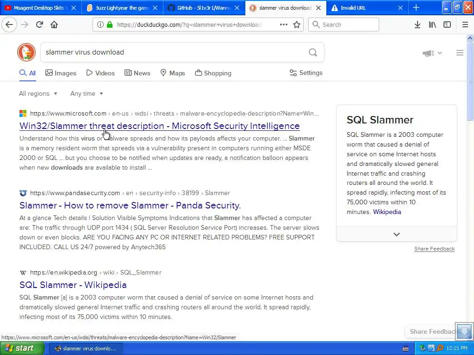This screenshot has width=474, height=355.
Task: Open page actions three-dot menu
Action: (284, 24)
